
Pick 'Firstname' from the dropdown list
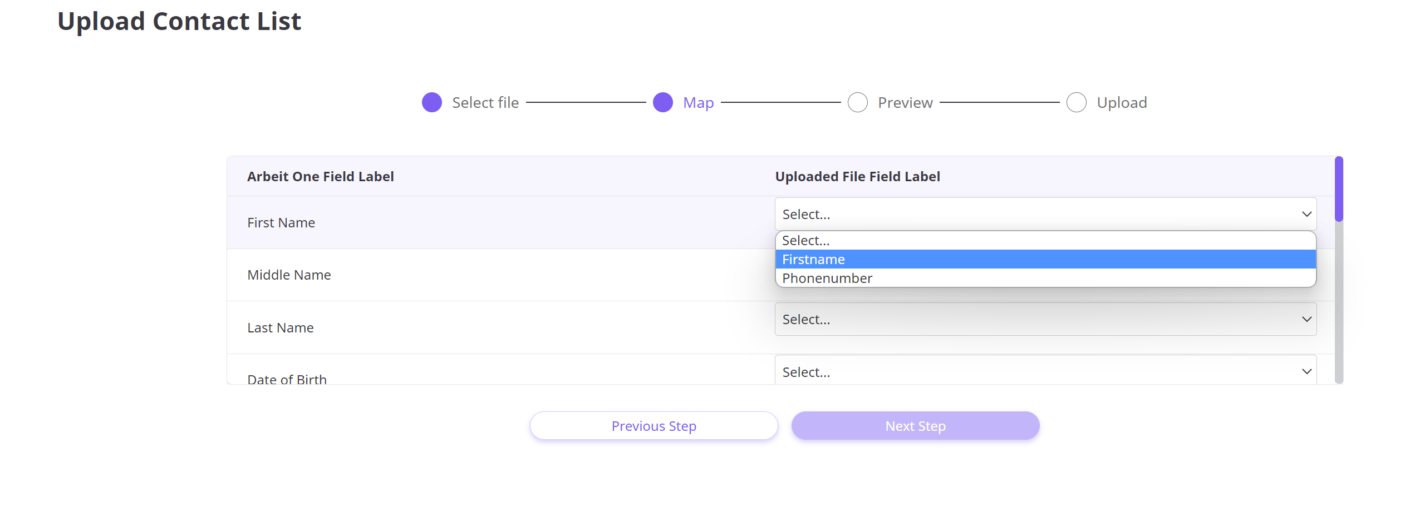(x=1045, y=260)
